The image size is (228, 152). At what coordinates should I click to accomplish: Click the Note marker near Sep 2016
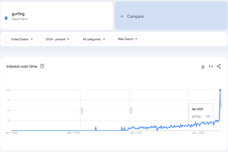click(x=131, y=110)
